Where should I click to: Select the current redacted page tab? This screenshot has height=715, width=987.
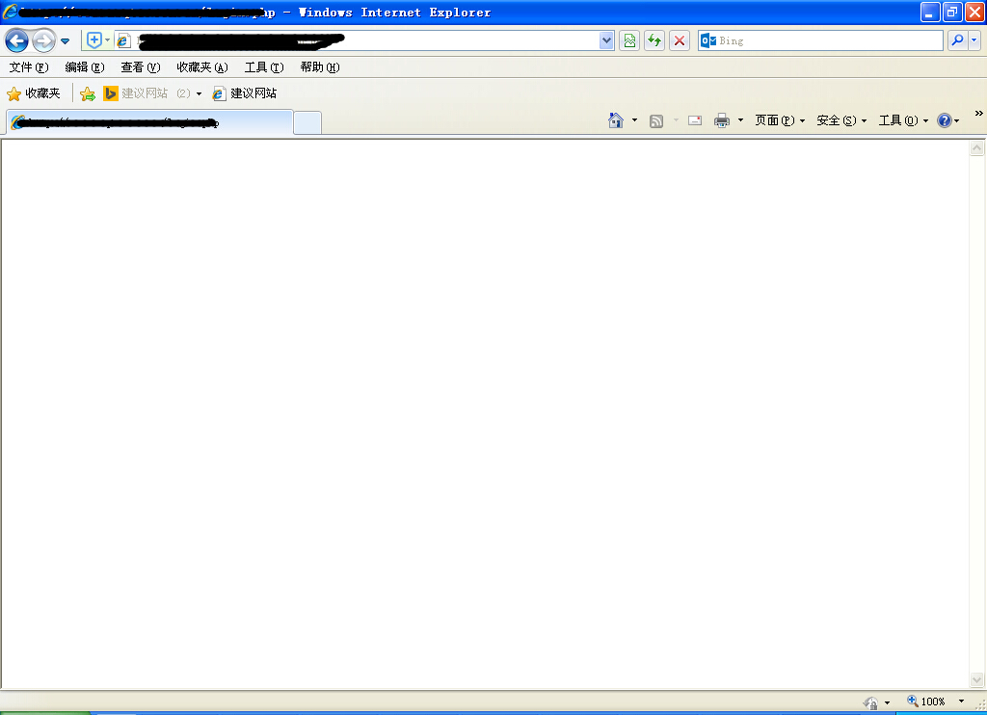[x=149, y=122]
